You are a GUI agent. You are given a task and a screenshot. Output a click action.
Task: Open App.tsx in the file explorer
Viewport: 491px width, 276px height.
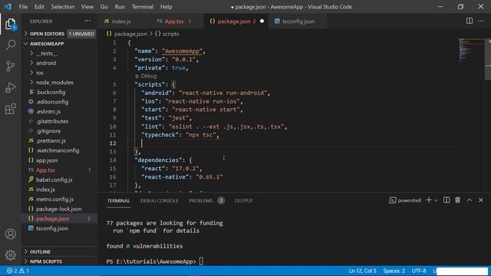click(60, 170)
